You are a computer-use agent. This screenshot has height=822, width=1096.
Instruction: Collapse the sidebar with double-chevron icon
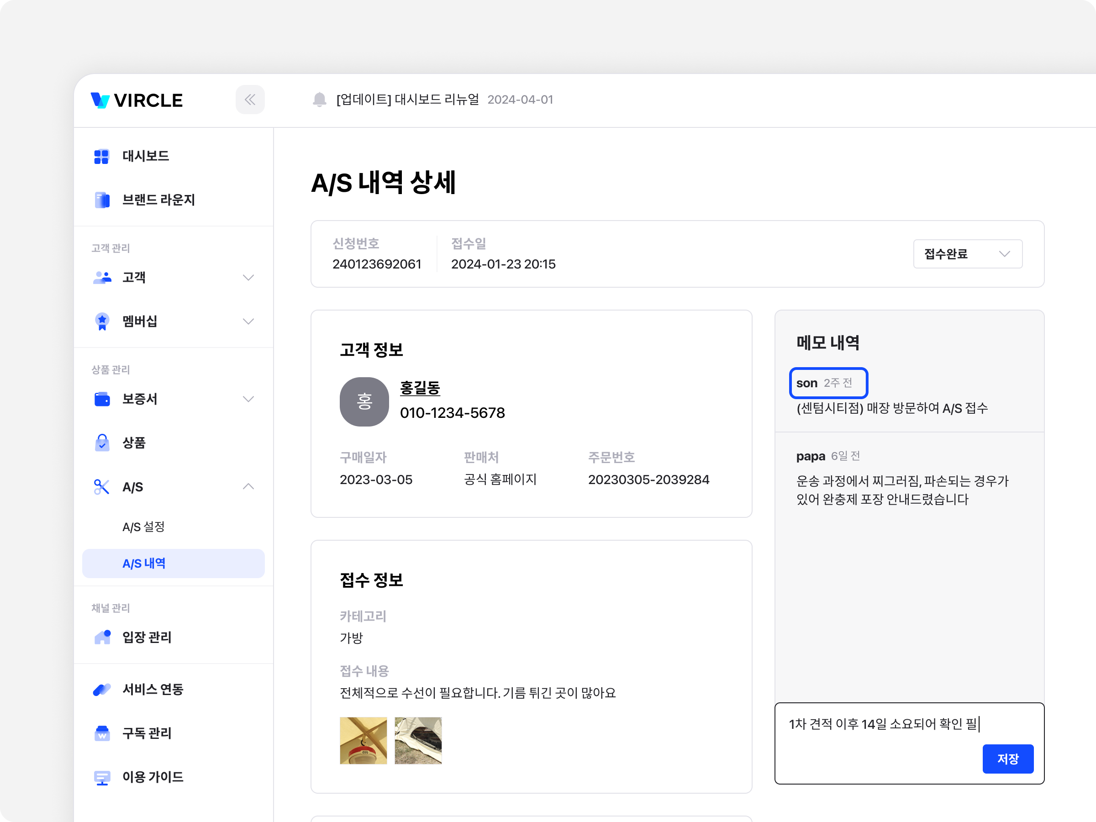[x=250, y=100]
